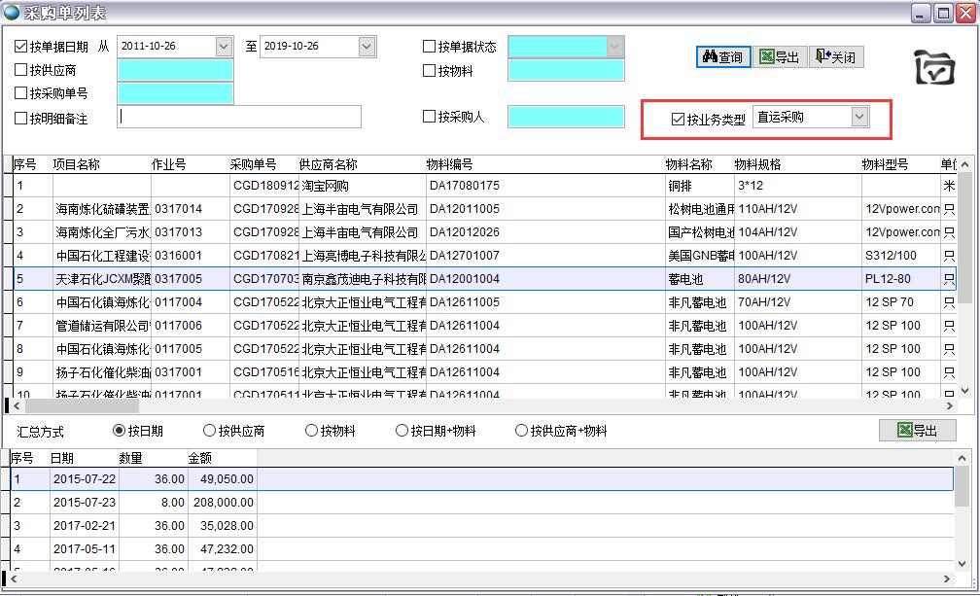Image resolution: width=980 pixels, height=596 pixels.
Task: Click the 按明细备注 text input field
Action: (x=239, y=117)
